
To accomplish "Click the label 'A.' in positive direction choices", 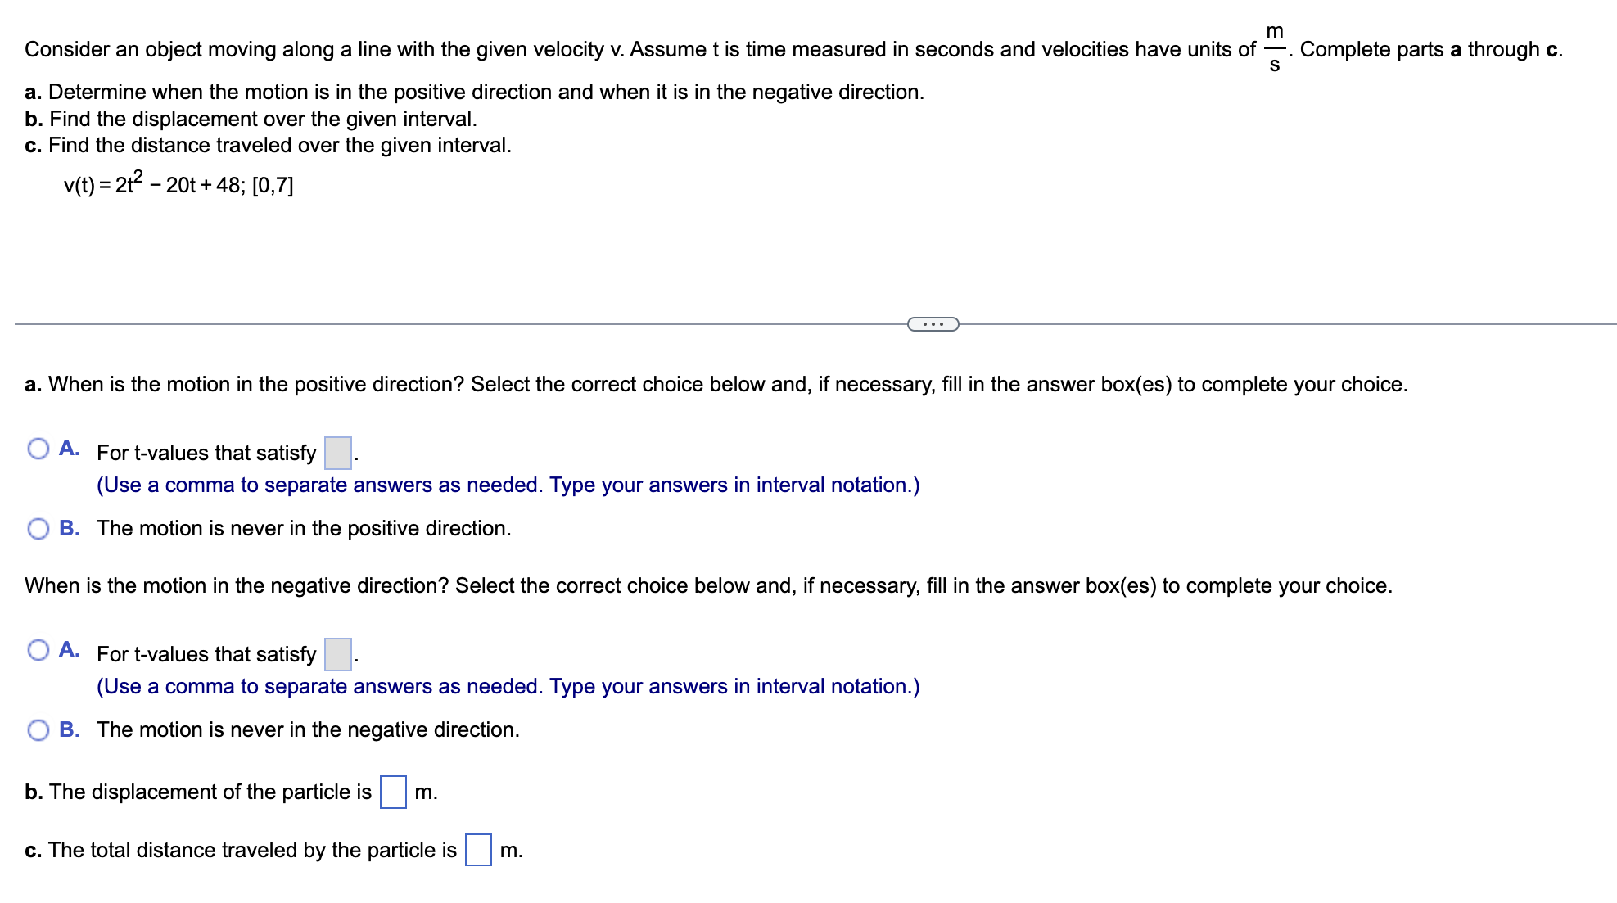I will pos(70,448).
